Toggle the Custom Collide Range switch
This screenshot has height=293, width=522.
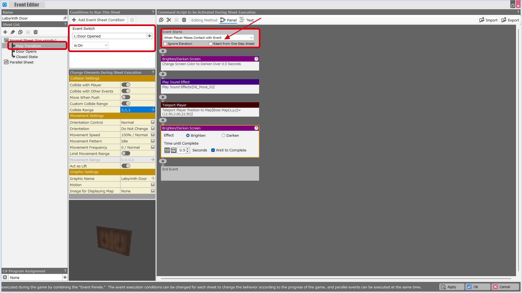click(x=126, y=104)
